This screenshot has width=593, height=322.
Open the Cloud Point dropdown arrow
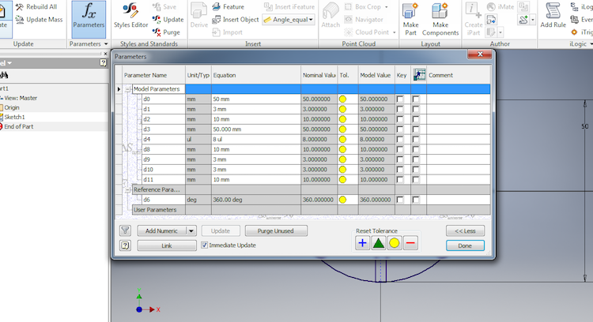pos(394,32)
